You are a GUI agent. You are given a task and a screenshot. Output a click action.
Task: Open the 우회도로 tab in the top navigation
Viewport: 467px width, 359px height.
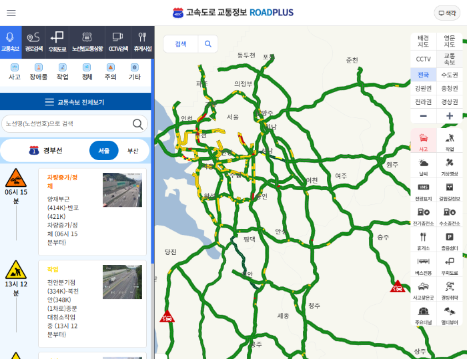[57, 42]
